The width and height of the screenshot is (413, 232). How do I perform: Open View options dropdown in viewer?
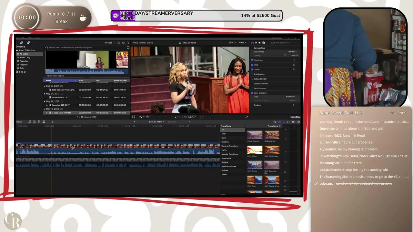point(243,43)
